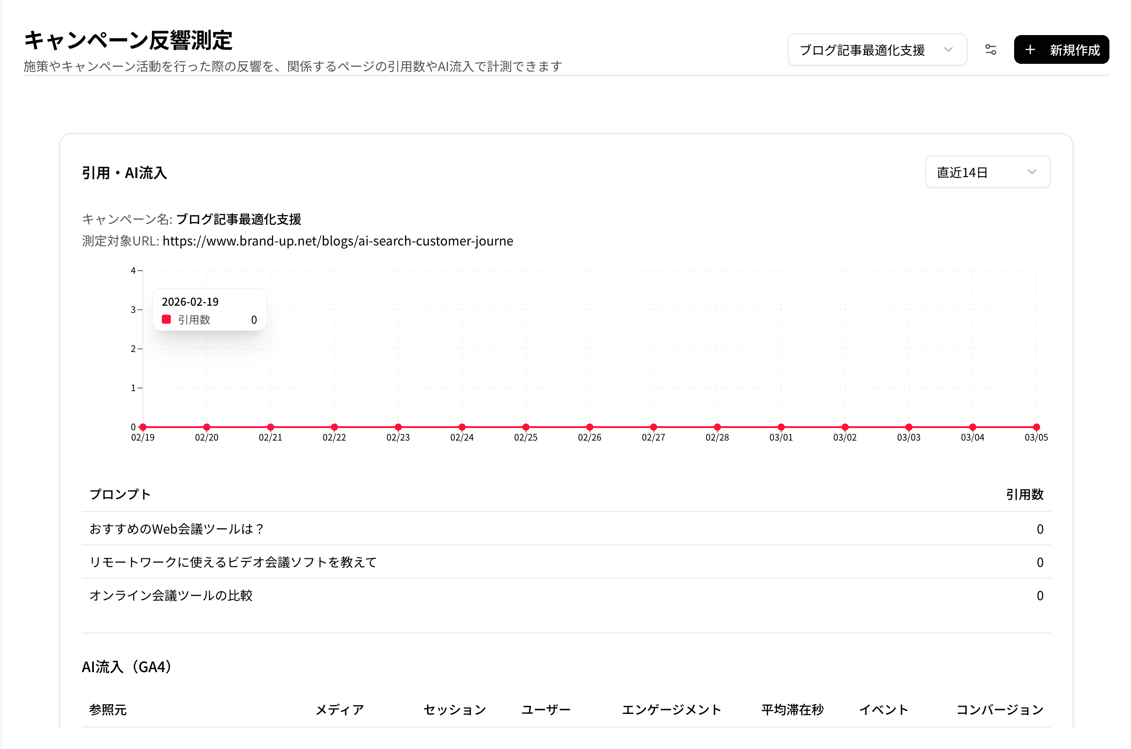The image size is (1131, 749).
Task: Select the 02/26 data point marker
Action: pyautogui.click(x=589, y=427)
